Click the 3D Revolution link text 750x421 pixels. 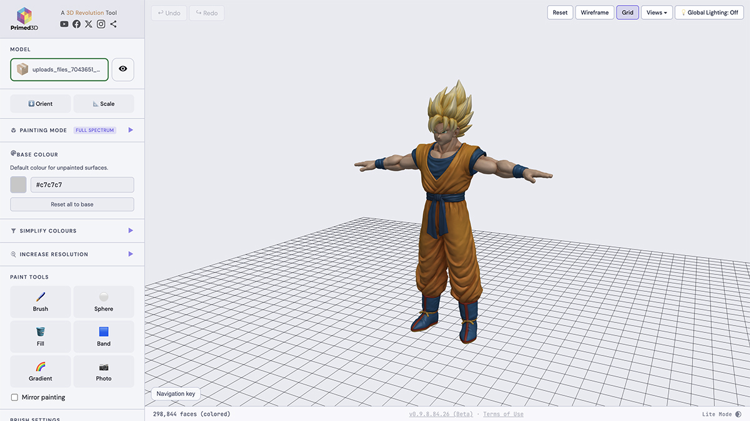86,12
